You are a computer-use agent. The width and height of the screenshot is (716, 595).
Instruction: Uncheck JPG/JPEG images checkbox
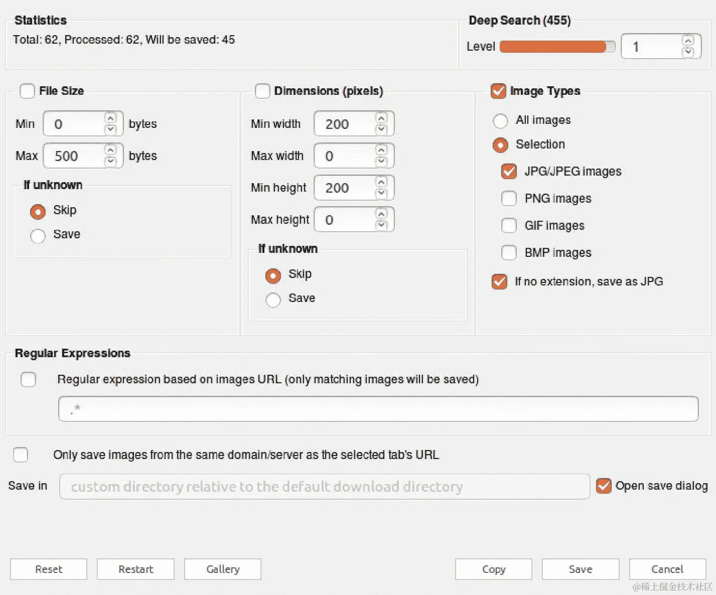509,171
